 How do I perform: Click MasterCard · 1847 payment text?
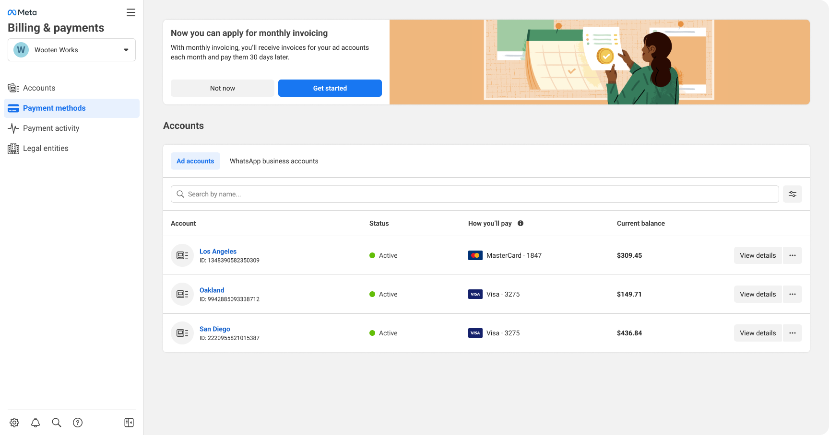[x=514, y=255]
